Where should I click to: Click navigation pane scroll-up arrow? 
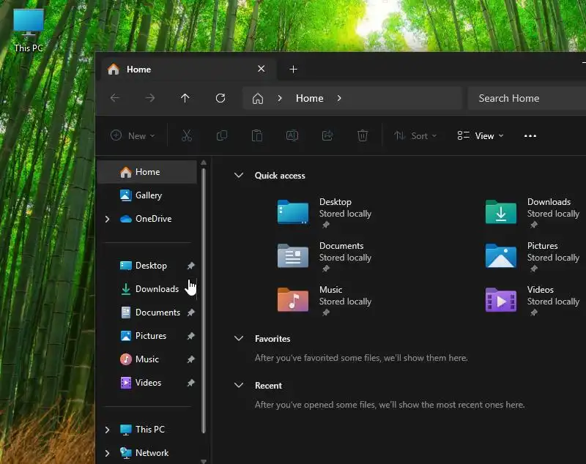(x=204, y=162)
